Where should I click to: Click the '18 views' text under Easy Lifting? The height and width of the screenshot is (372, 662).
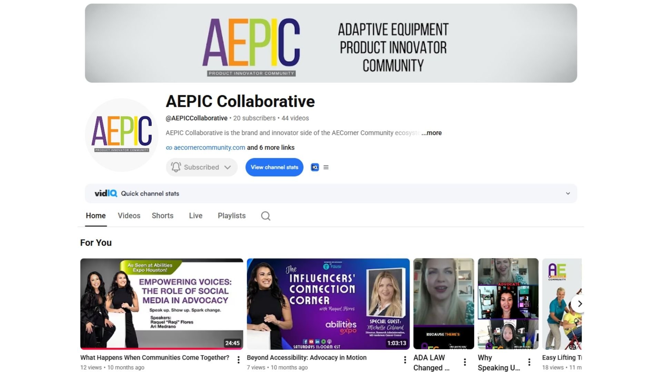coord(553,368)
